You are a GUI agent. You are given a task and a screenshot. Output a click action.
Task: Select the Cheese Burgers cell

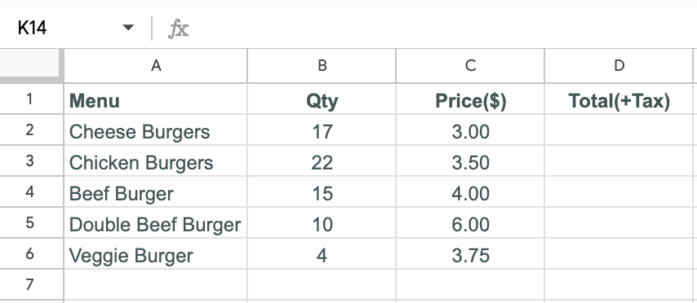pos(156,130)
